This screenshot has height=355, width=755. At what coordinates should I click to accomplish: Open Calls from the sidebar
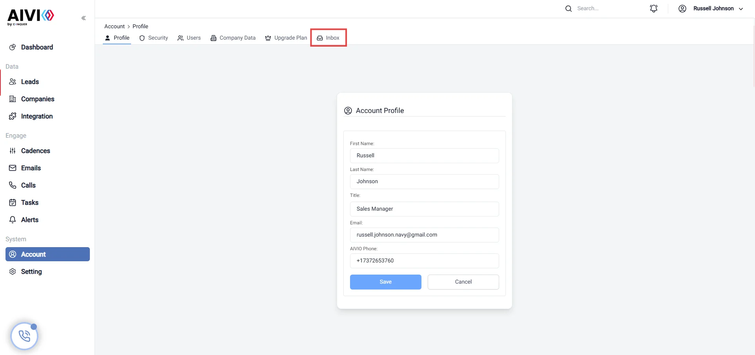[x=28, y=185]
